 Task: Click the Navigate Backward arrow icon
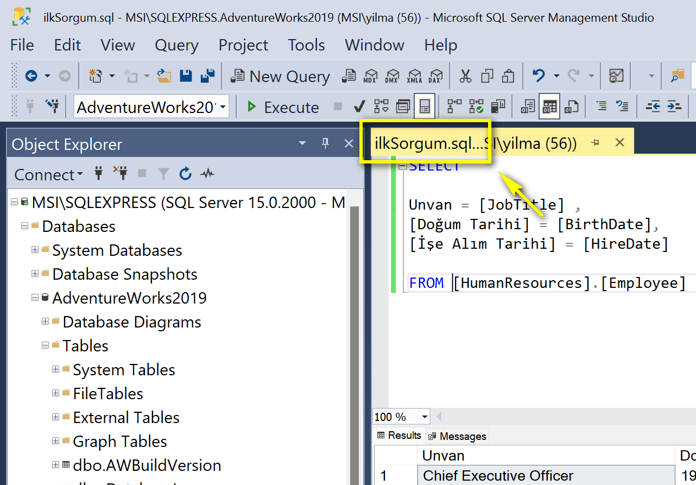[x=31, y=76]
